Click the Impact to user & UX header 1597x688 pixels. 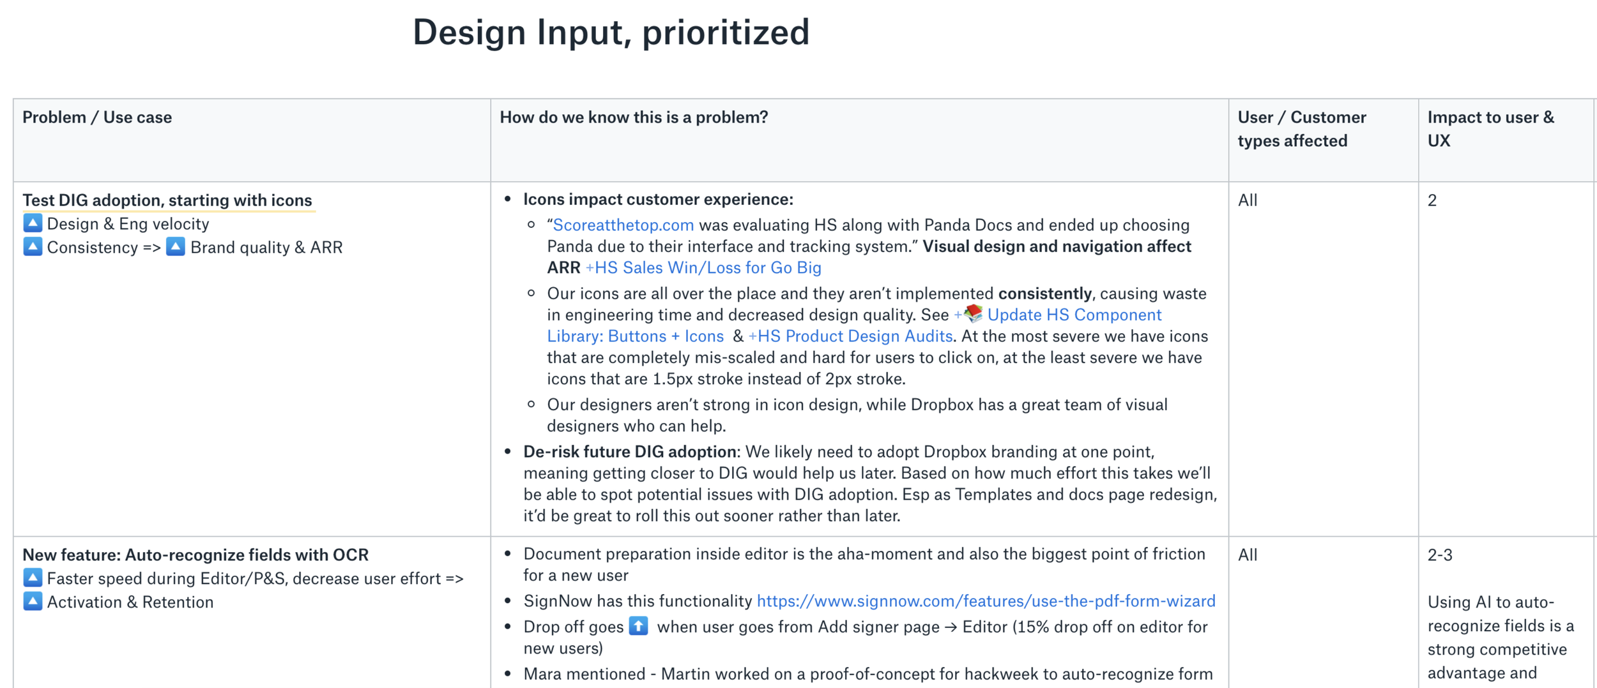[1491, 129]
